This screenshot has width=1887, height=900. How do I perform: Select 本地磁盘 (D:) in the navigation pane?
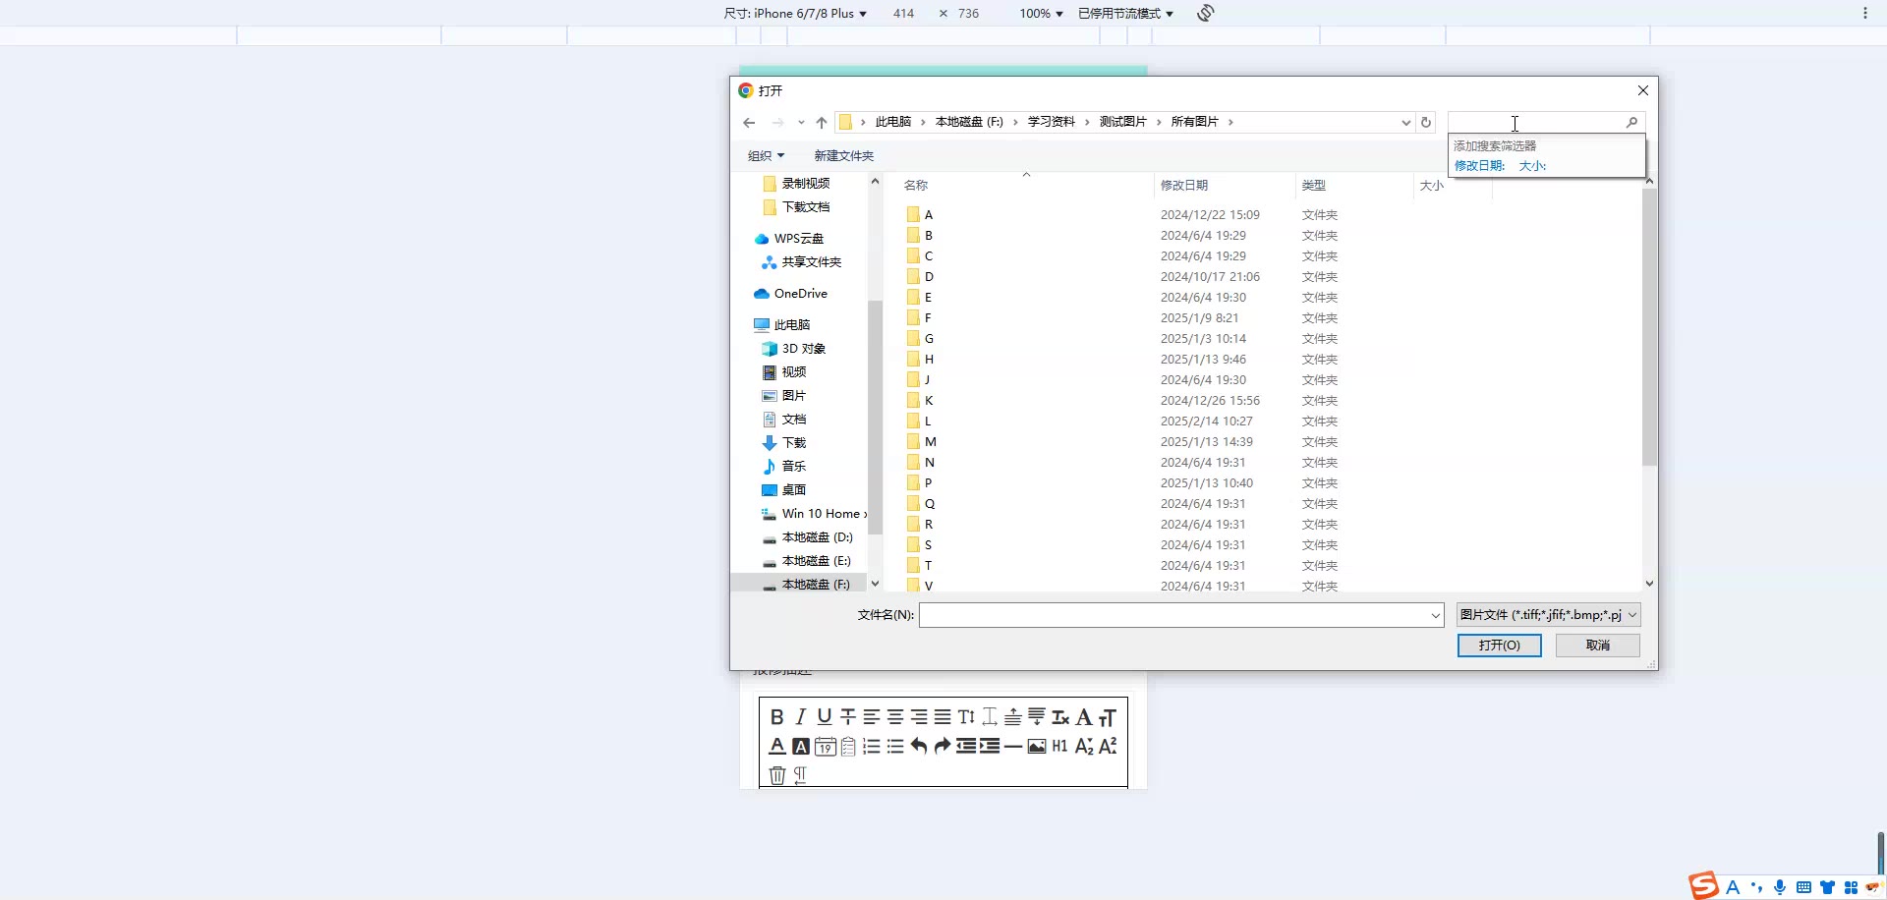coord(807,537)
